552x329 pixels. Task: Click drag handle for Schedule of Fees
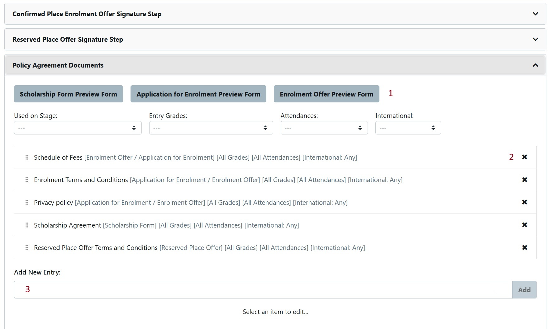(x=27, y=157)
